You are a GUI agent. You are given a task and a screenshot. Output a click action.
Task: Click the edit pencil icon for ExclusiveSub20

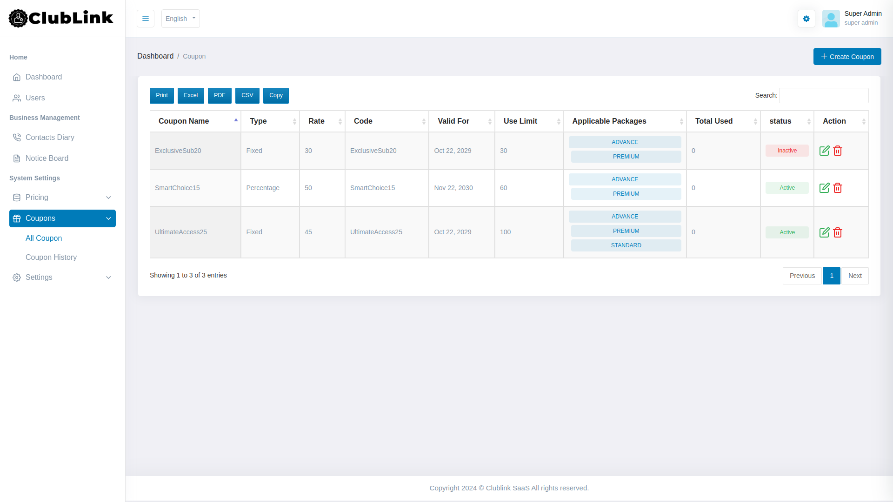click(825, 151)
